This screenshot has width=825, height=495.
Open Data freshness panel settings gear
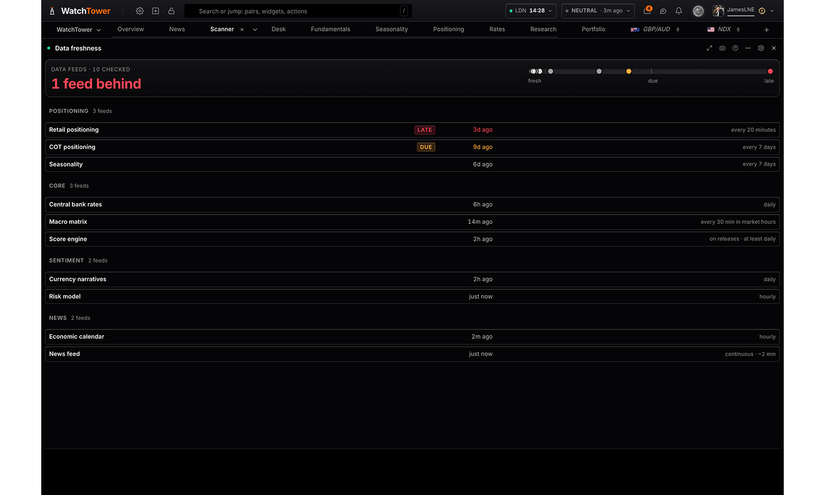click(761, 48)
